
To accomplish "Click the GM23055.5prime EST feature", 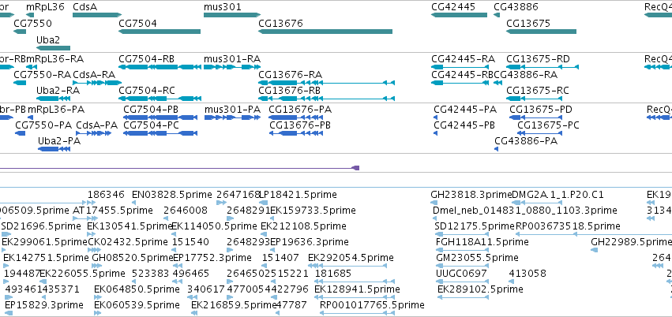I will pos(462,266).
